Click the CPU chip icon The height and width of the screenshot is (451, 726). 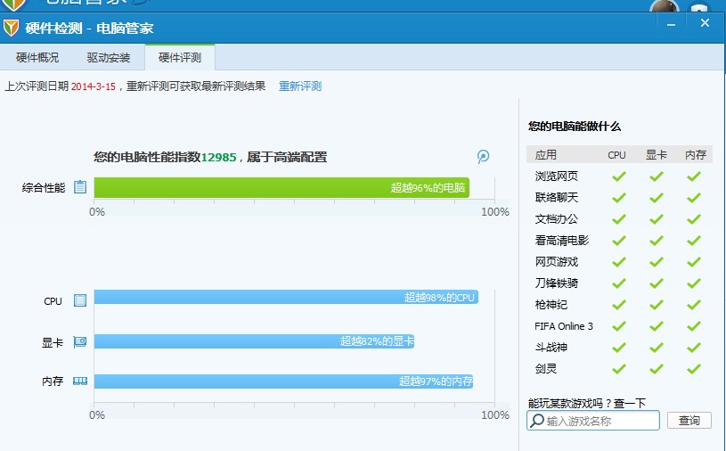[x=80, y=300]
